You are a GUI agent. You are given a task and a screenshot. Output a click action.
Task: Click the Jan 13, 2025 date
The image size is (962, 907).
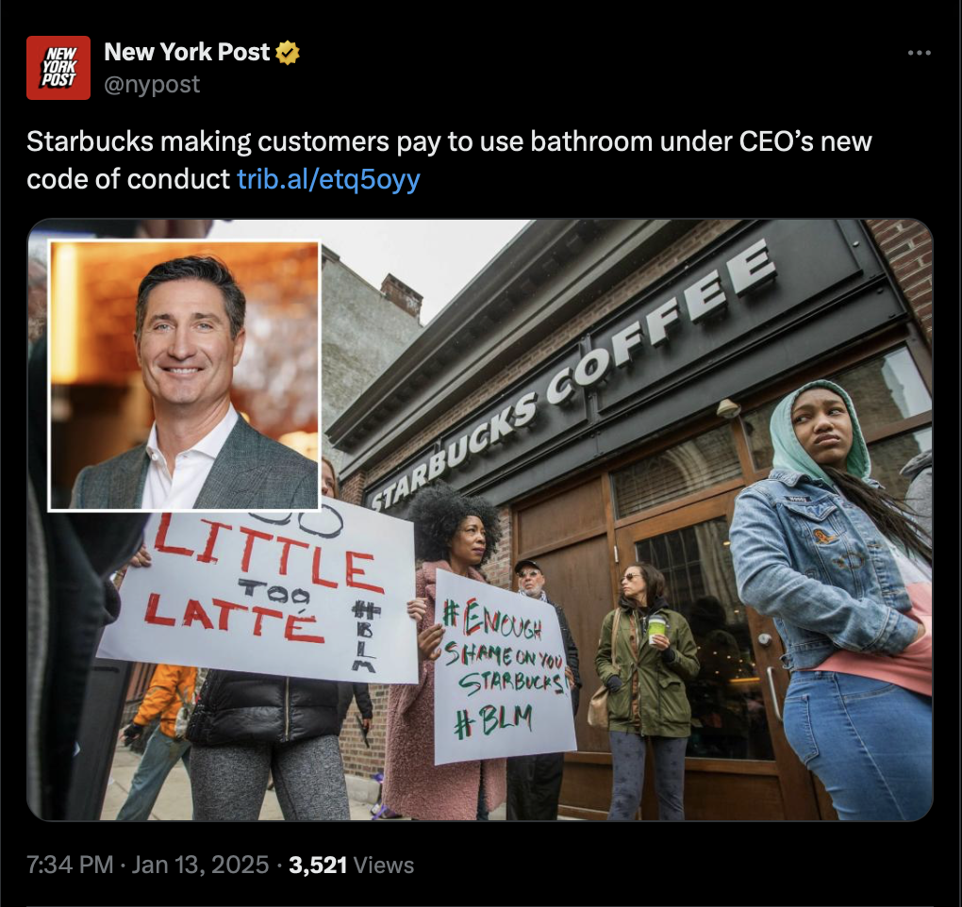pyautogui.click(x=200, y=866)
